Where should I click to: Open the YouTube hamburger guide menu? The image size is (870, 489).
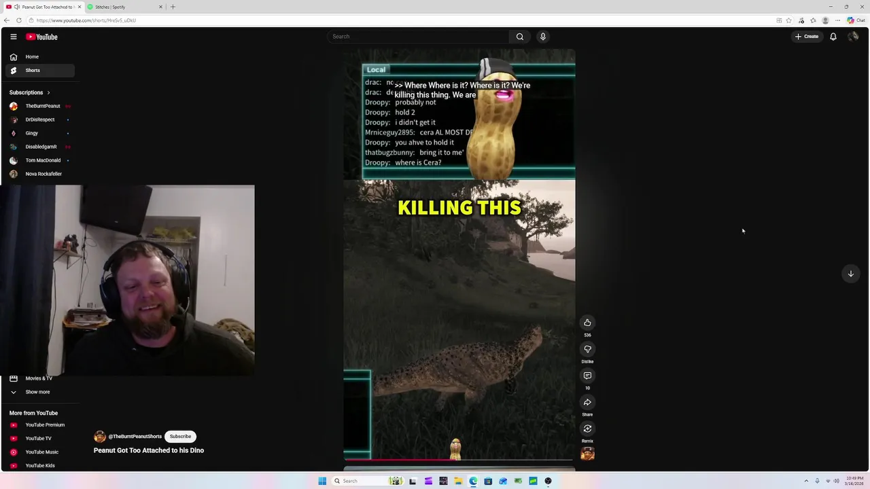click(14, 37)
